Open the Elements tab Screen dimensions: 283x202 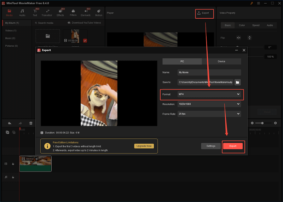click(x=86, y=13)
